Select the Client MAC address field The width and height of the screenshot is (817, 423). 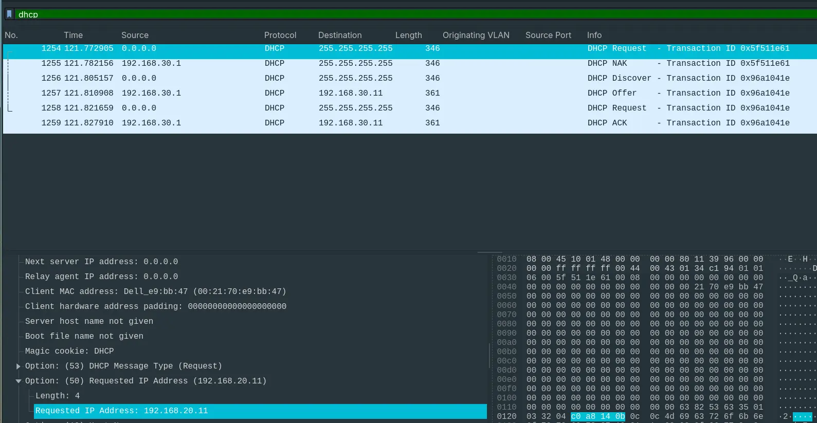click(x=155, y=291)
